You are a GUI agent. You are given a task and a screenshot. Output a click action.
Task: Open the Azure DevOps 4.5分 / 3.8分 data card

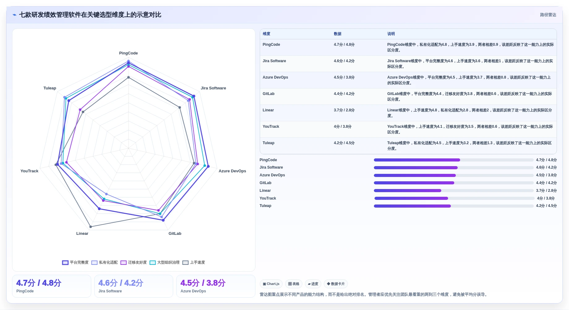pyautogui.click(x=216, y=286)
